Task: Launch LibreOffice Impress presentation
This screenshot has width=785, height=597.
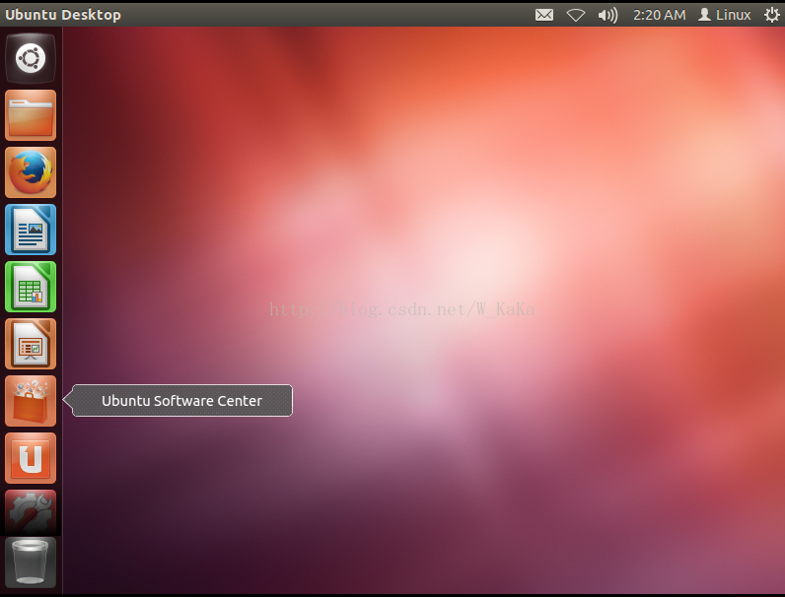Action: click(x=31, y=344)
